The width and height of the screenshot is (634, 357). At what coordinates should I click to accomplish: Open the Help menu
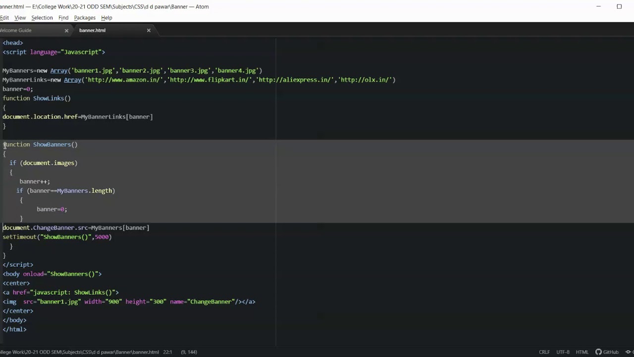pyautogui.click(x=106, y=17)
